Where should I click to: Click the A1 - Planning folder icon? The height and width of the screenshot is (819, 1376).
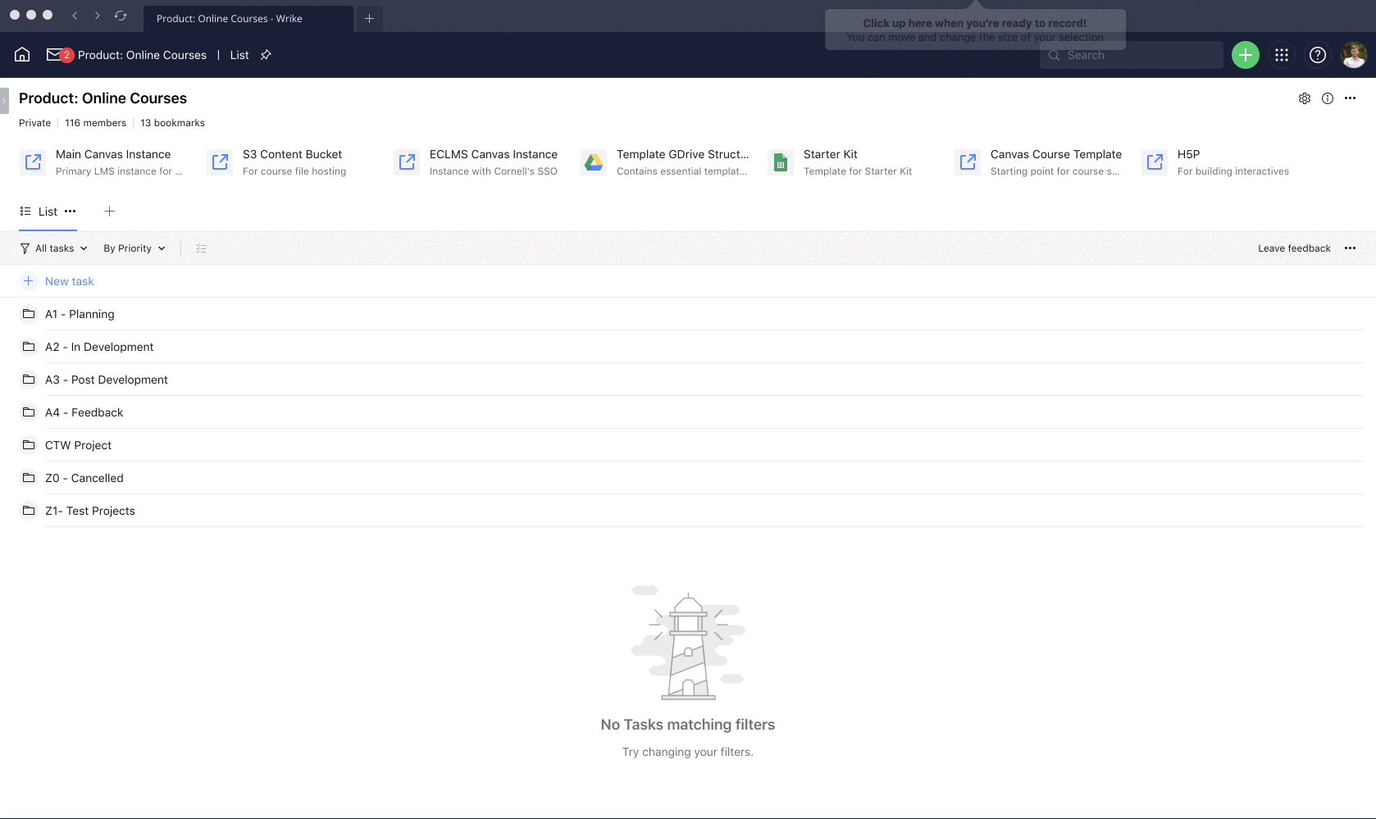(29, 314)
